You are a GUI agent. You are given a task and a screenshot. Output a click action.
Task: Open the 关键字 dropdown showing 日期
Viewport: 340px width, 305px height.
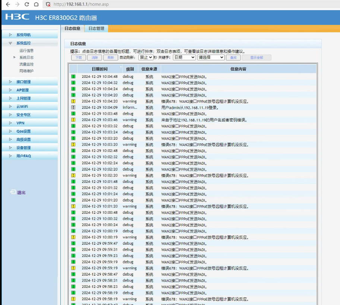coord(184,57)
